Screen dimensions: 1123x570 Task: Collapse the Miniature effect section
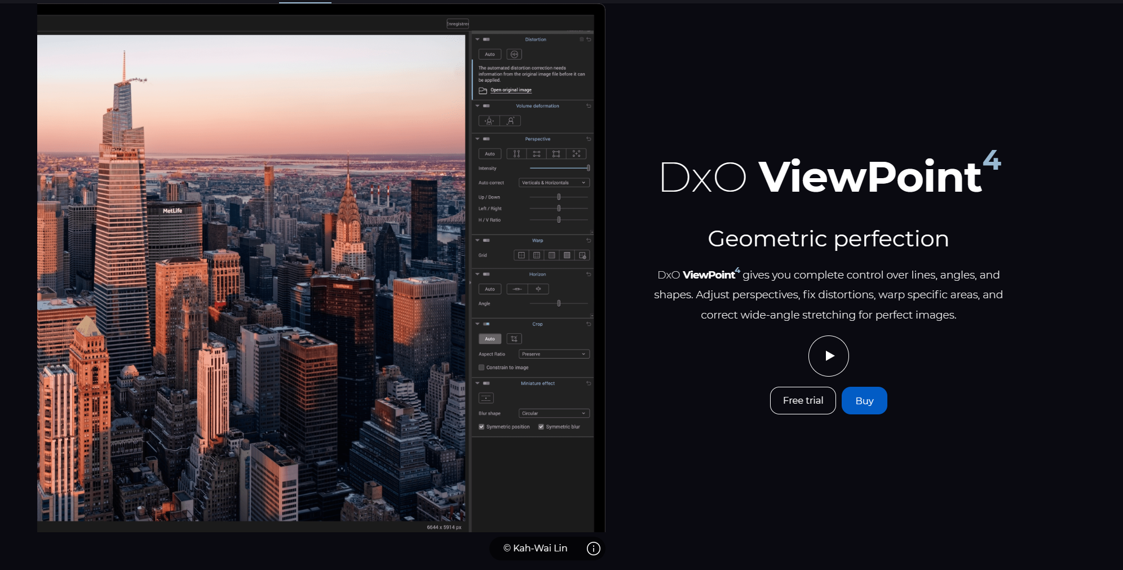pyautogui.click(x=478, y=383)
